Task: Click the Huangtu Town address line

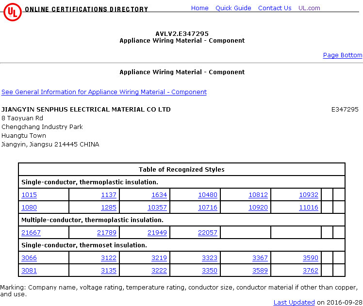Action: pos(24,135)
